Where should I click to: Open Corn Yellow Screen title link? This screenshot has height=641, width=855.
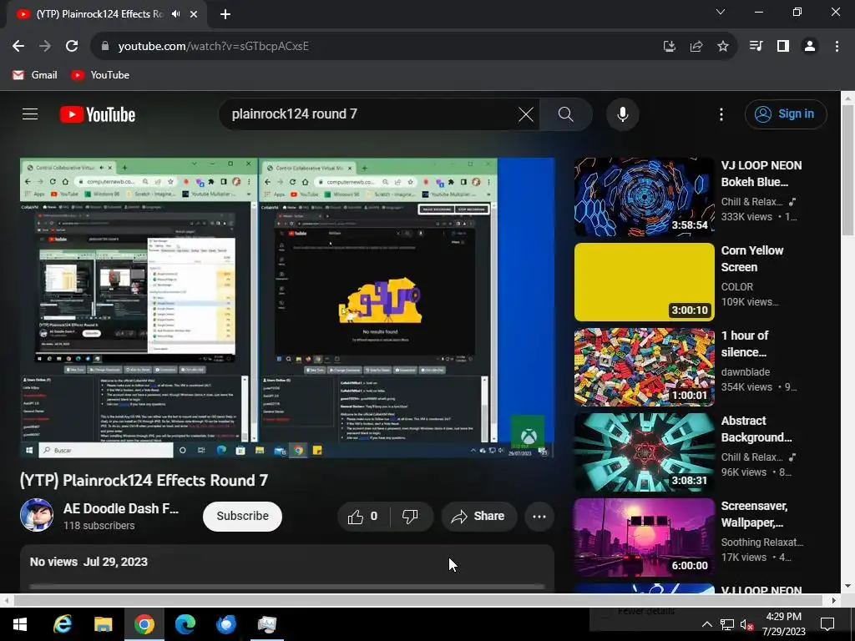click(x=752, y=259)
